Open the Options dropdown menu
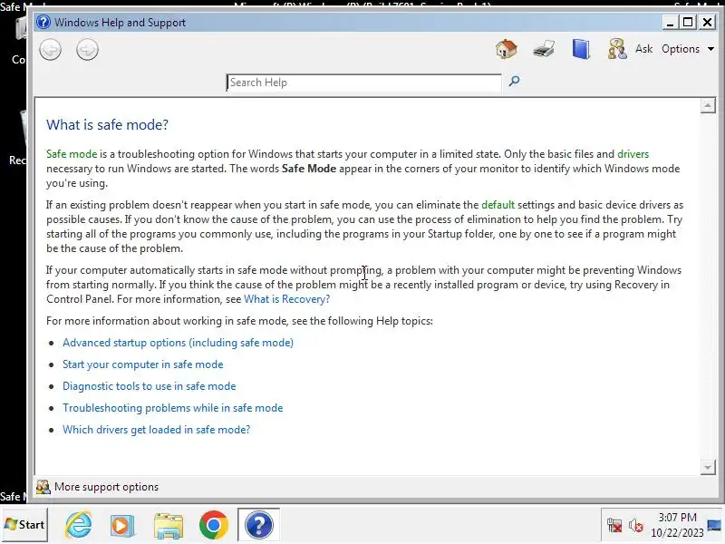This screenshot has width=725, height=544. (x=688, y=49)
